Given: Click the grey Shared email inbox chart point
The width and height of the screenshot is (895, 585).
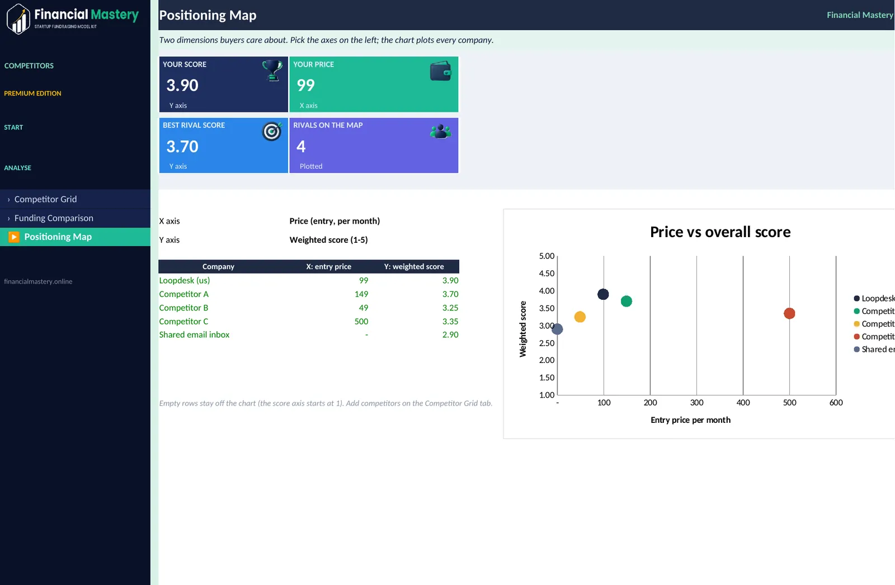Looking at the screenshot, I should coord(557,329).
